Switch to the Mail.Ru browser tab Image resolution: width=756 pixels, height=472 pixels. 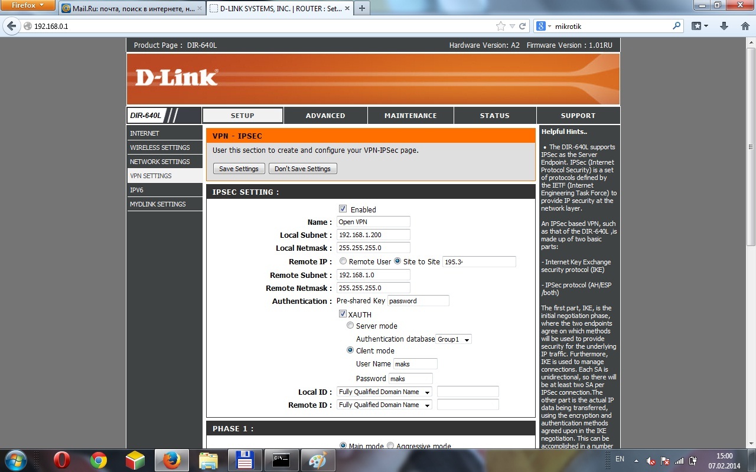click(x=132, y=9)
